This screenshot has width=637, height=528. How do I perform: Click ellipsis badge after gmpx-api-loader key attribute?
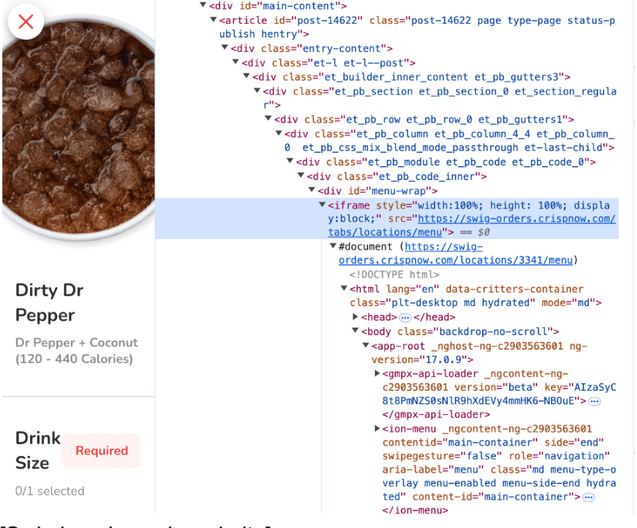(594, 401)
